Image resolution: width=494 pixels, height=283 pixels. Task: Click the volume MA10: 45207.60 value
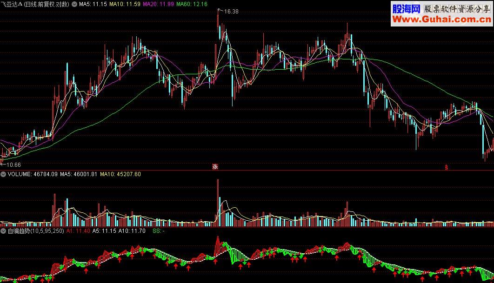[120, 174]
